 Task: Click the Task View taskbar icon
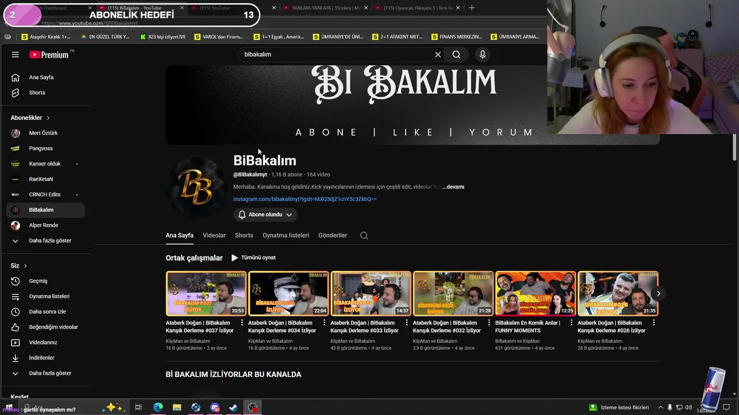tap(139, 408)
